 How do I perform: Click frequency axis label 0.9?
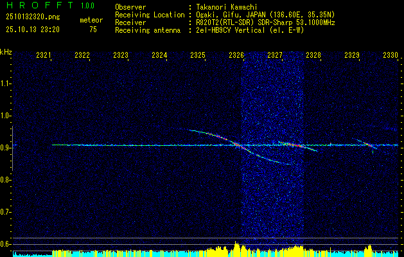point(5,148)
